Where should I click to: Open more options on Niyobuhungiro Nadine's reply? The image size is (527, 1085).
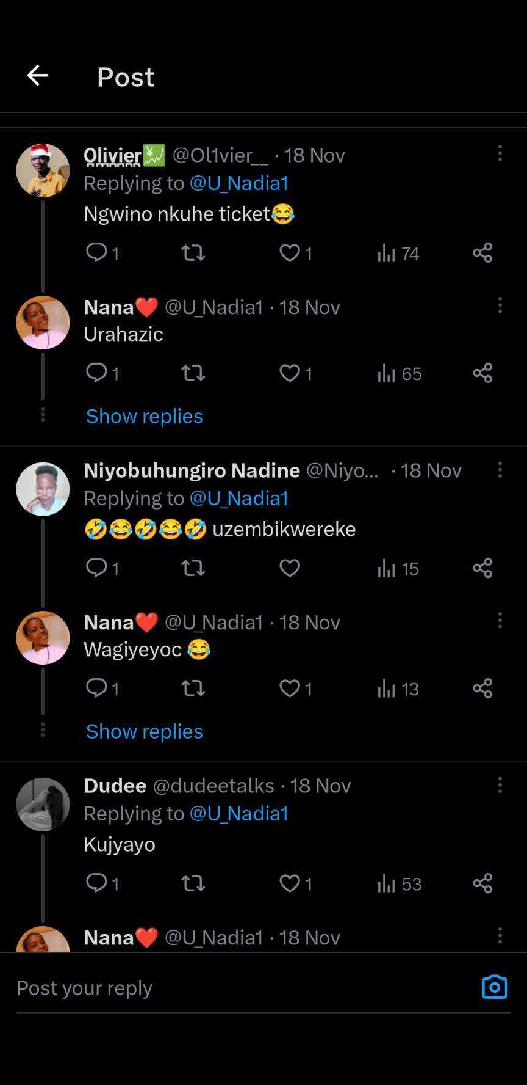pyautogui.click(x=500, y=470)
